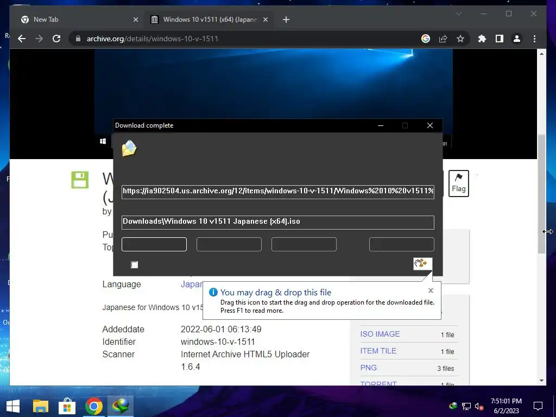Open Microsoft Store from the taskbar

67,406
